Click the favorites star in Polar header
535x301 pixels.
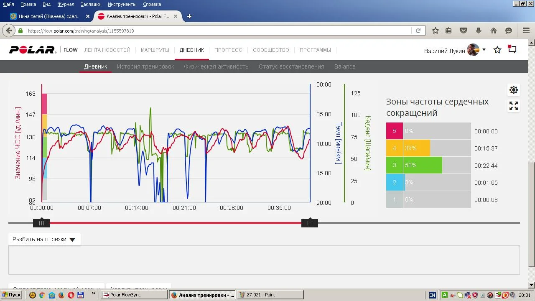pos(497,50)
